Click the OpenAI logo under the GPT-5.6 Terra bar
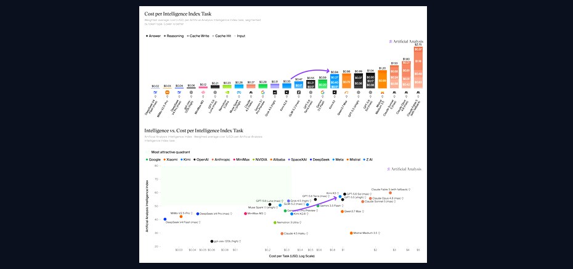 [x=311, y=92]
